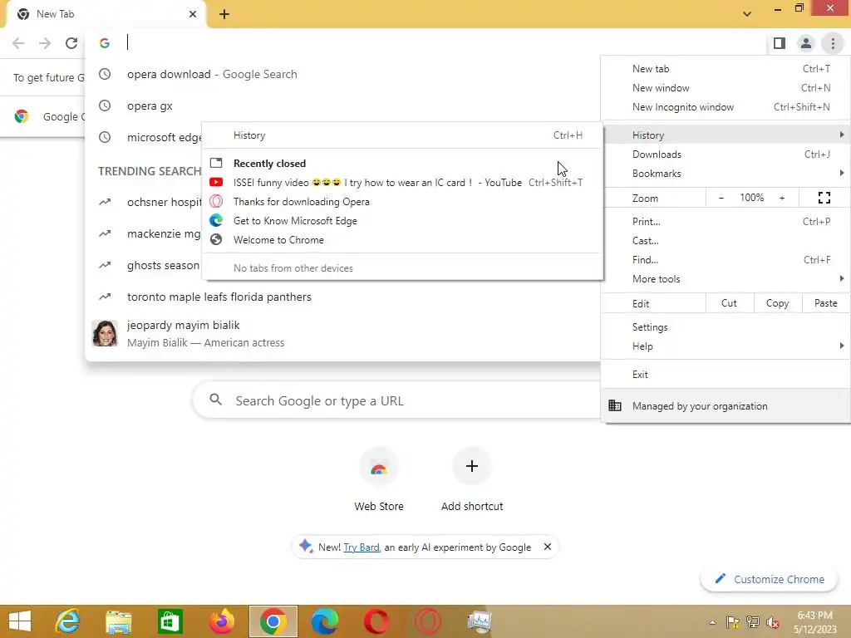
Task: Expand the Bookmarks submenu
Action: (726, 173)
